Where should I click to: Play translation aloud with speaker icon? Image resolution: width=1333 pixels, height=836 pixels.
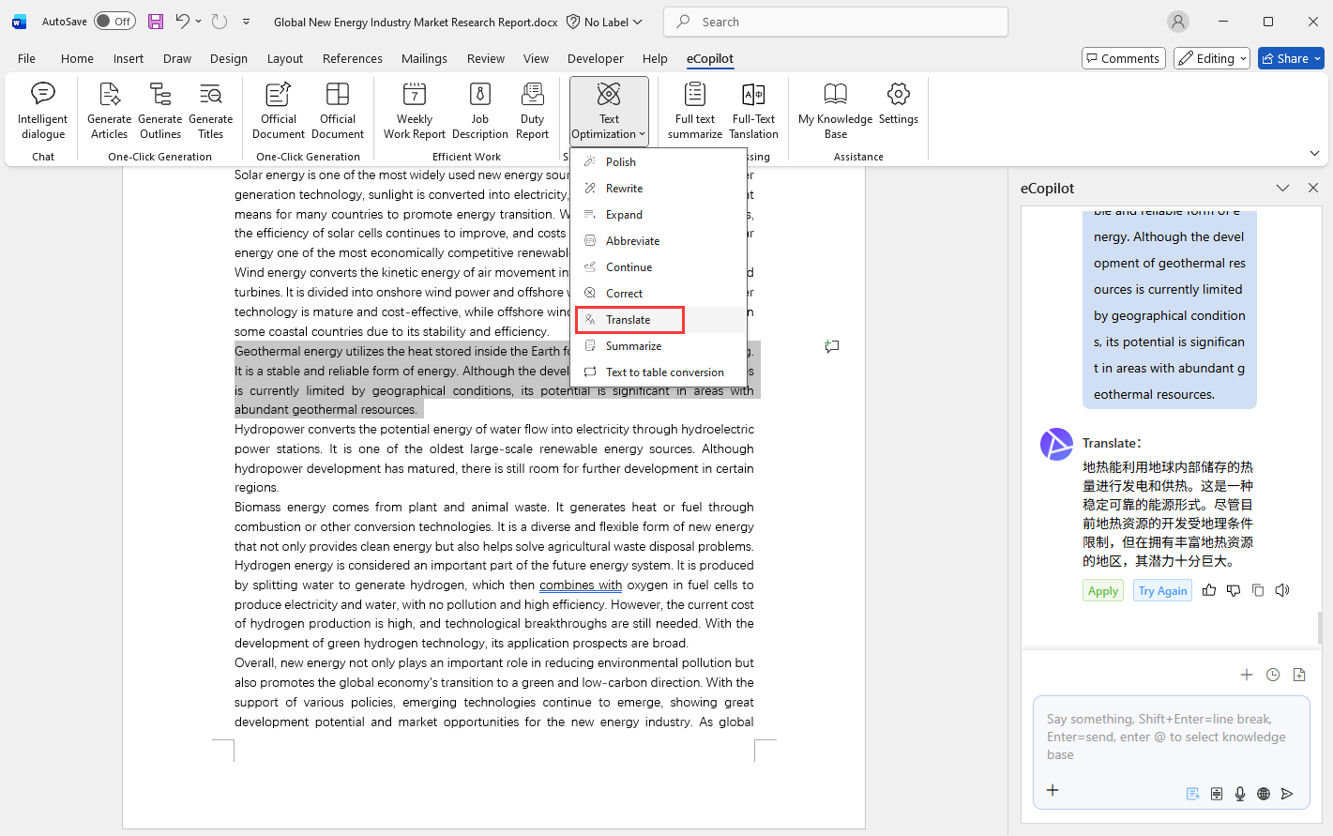1282,590
